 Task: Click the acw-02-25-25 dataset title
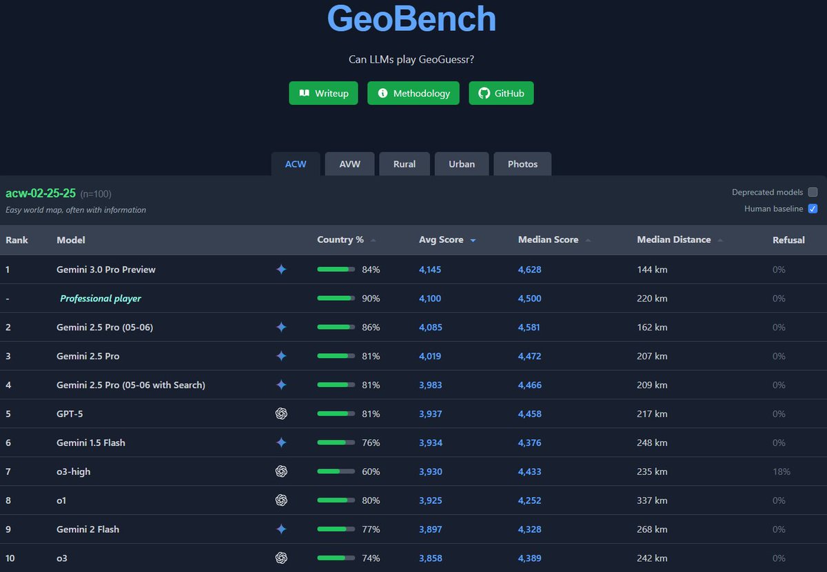coord(41,193)
